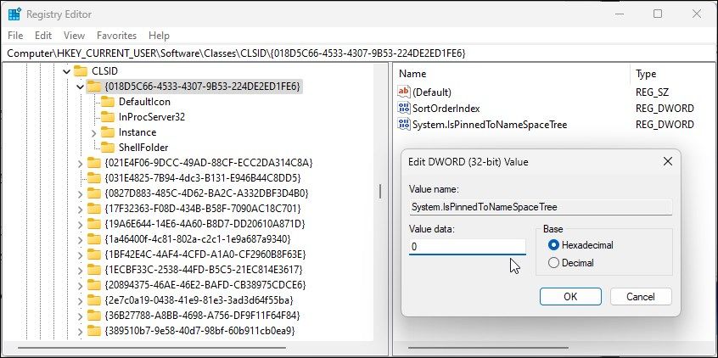The width and height of the screenshot is (718, 358).
Task: Confirm the DWORD edit with OK
Action: click(570, 297)
